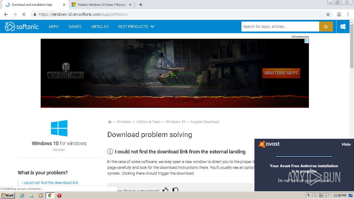This screenshot has height=199, width=354.
Task: Bookmark this page with the star
Action: 328,14
